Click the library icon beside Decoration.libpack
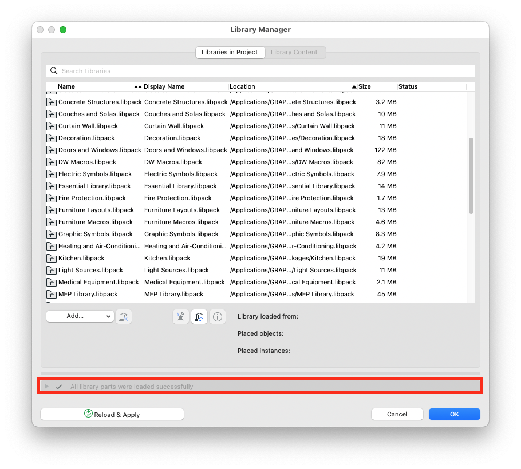Viewport: 521px width, 469px height. click(x=52, y=138)
